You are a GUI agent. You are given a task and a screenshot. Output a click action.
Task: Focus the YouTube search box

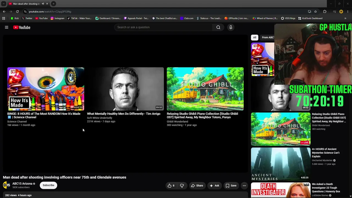(x=163, y=27)
